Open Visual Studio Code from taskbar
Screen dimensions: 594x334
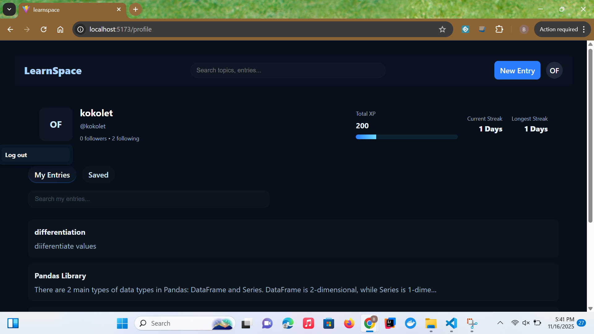(451, 323)
